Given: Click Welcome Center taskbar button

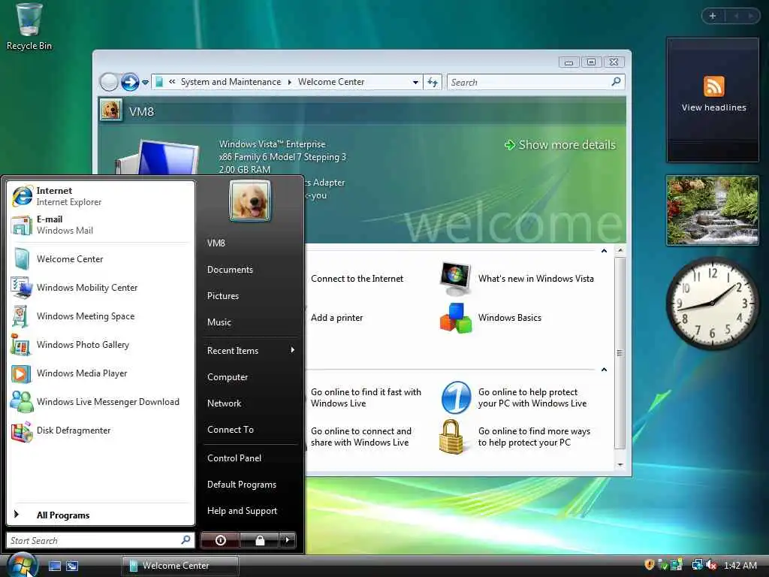Looking at the screenshot, I should coord(180,566).
